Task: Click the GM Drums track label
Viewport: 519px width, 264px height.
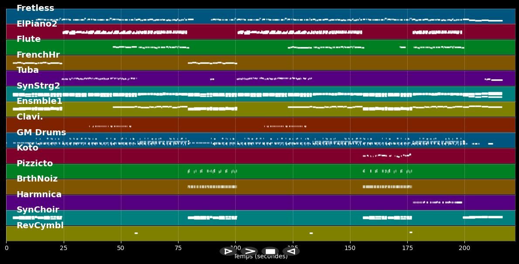Action: pyautogui.click(x=41, y=133)
